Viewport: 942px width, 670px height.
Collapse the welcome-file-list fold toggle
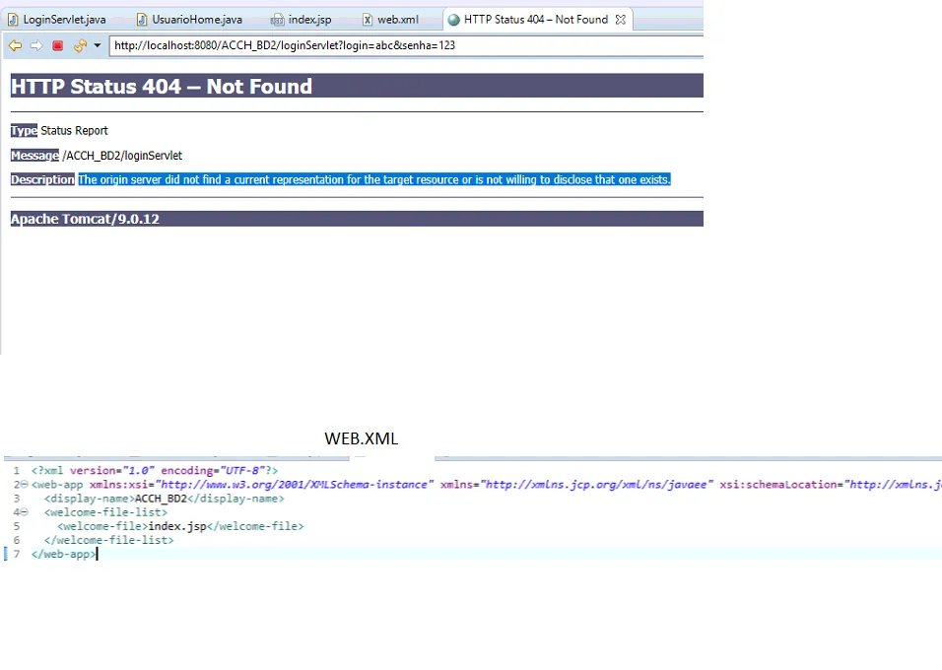[x=24, y=512]
